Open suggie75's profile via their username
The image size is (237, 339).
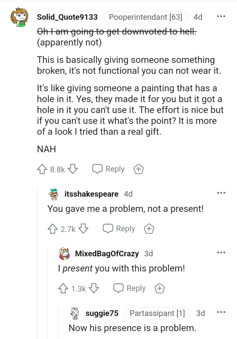tap(102, 313)
